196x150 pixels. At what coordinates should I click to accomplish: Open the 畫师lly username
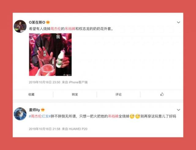click(35, 110)
